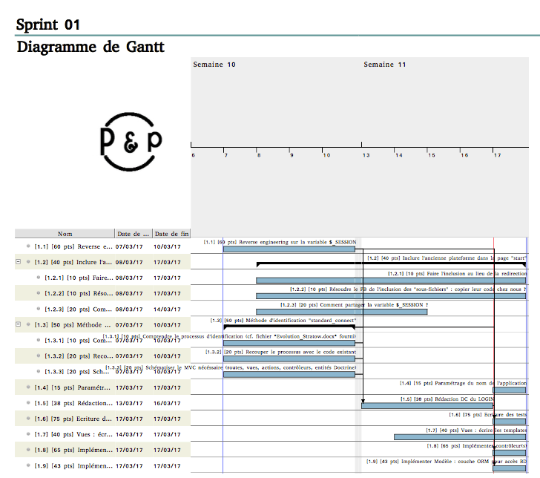540x478 pixels.
Task: Click day 13 on the timeline ruler
Action: click(366, 155)
